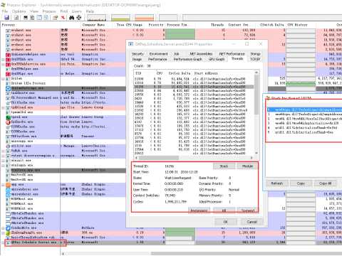
Task: Click the Kill Process red X toolbar icon
Action: [x=63, y=18]
